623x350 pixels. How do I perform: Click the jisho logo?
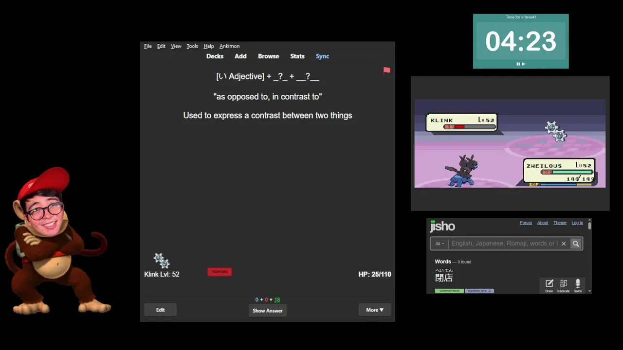(442, 226)
